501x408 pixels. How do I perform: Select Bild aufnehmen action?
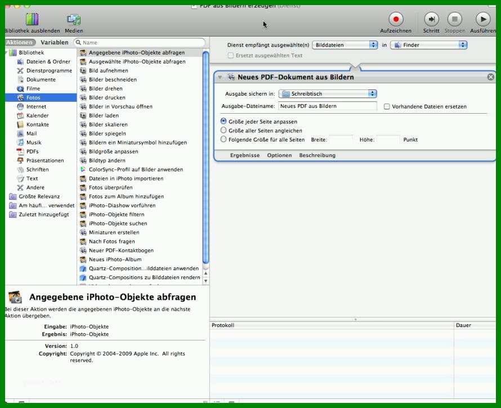[140, 70]
